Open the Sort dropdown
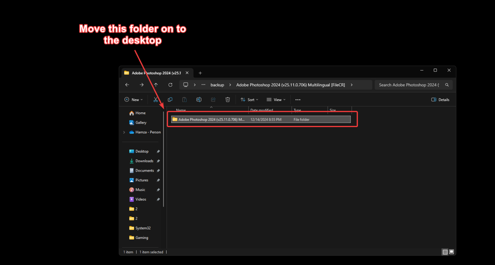Screen dimensions: 495x265 click(249, 99)
